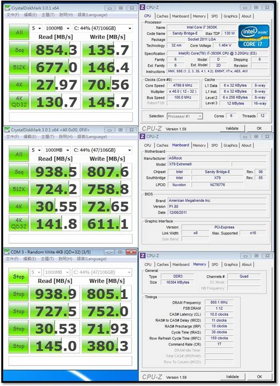Click the CrystalDiskMark icon in 0Fill window title
This screenshot has width=280, height=386.
[x=7, y=130]
